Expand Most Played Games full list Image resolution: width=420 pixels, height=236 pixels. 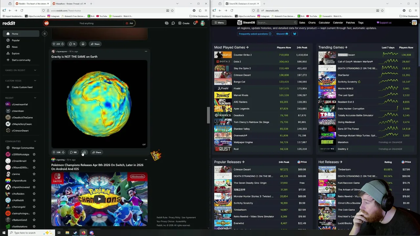pos(231,48)
